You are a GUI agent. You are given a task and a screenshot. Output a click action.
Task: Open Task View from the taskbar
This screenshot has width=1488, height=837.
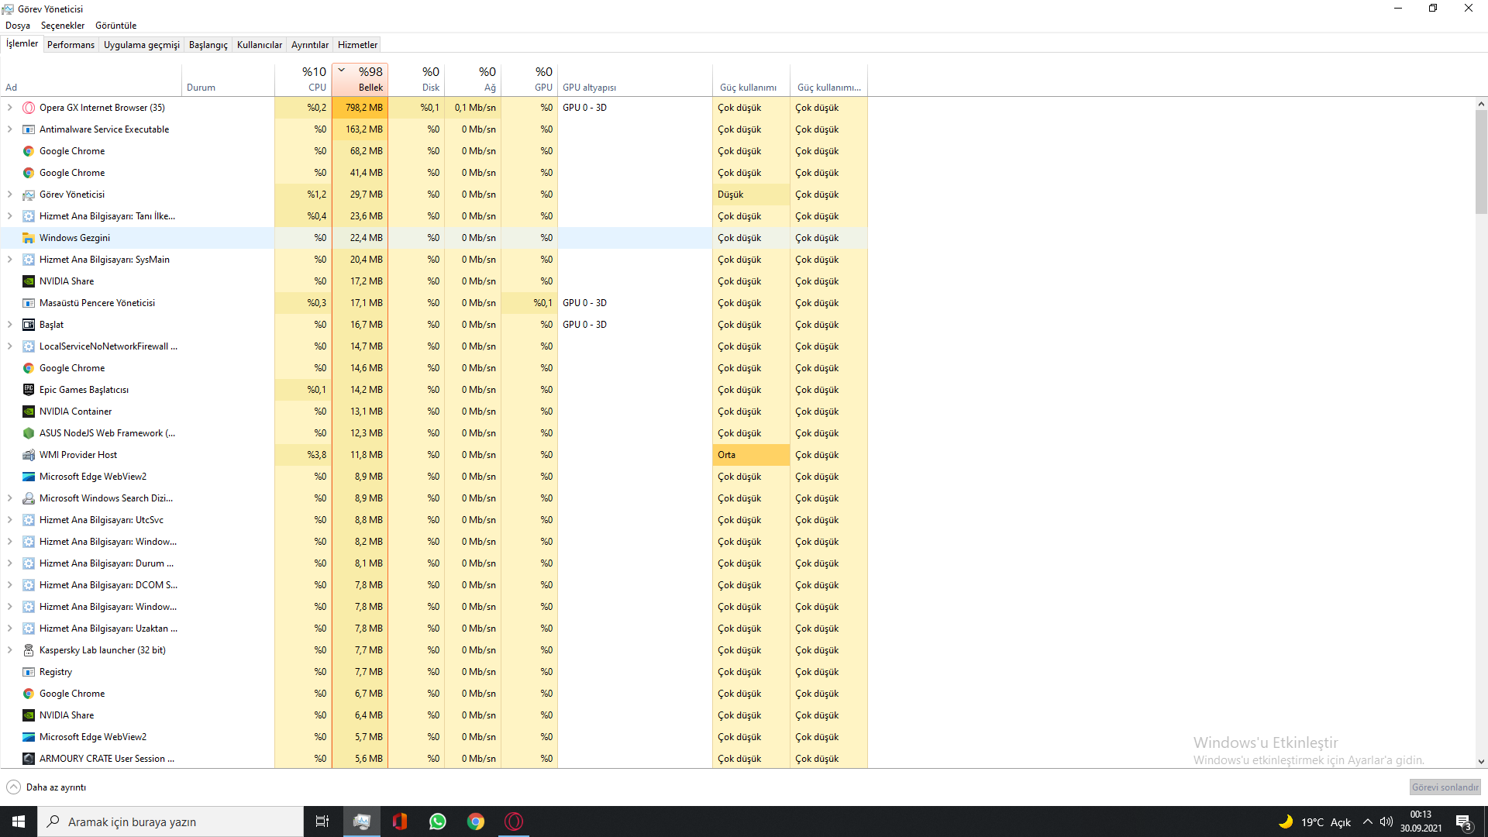322,821
